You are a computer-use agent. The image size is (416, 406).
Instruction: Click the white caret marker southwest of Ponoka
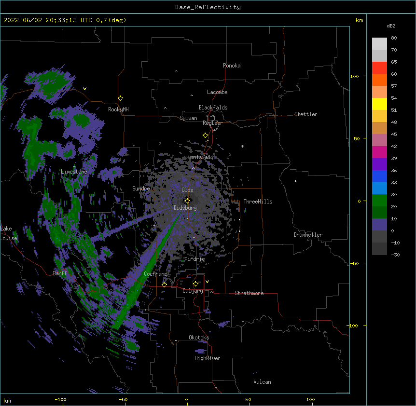[x=177, y=71]
